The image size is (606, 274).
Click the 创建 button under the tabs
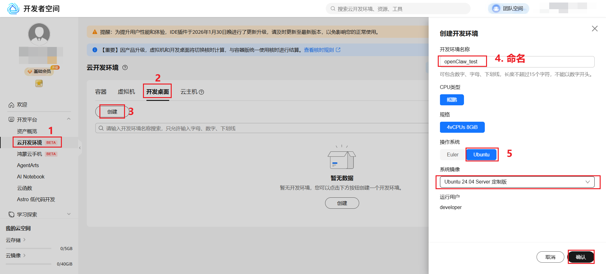112,112
